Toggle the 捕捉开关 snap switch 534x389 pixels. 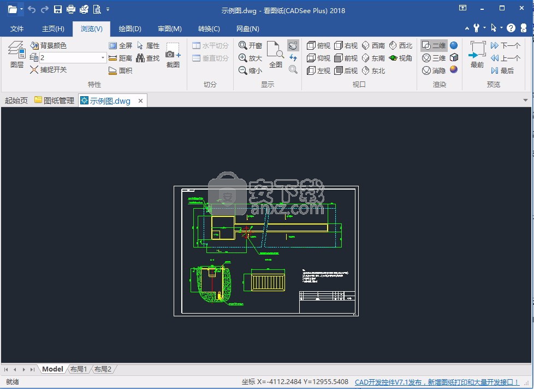coord(49,70)
